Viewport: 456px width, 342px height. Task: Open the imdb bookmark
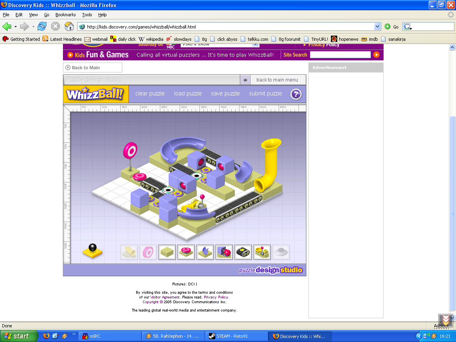pyautogui.click(x=370, y=39)
